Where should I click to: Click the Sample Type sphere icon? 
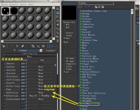pyautogui.click(x=57, y=9)
